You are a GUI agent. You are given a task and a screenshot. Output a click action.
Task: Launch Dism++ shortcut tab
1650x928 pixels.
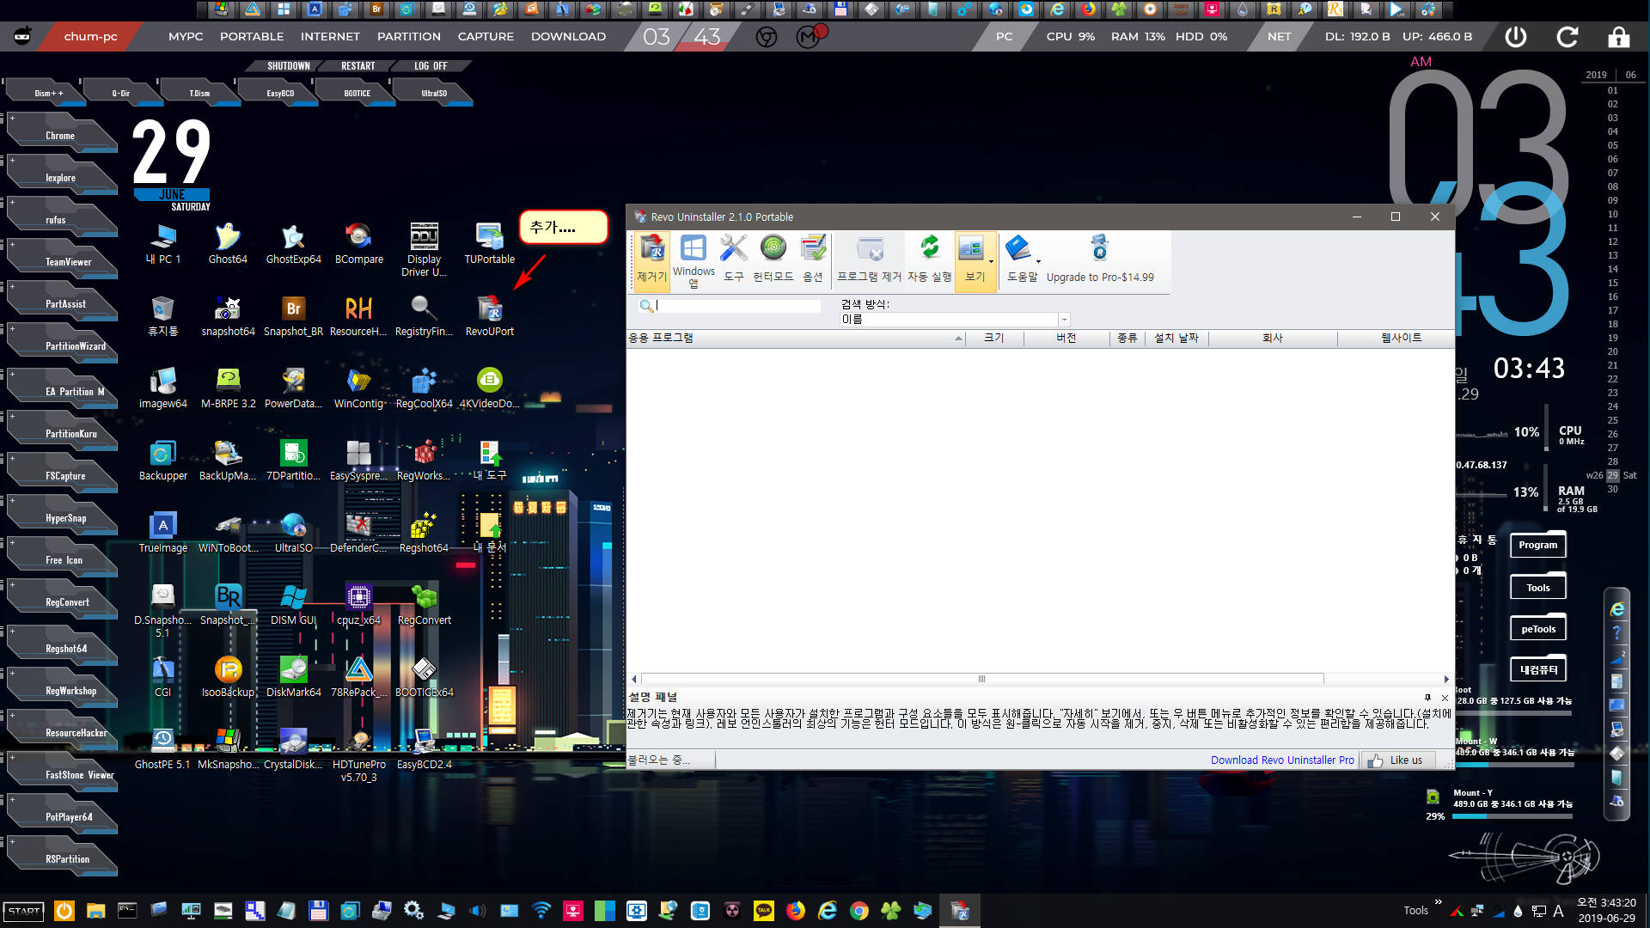tap(48, 93)
